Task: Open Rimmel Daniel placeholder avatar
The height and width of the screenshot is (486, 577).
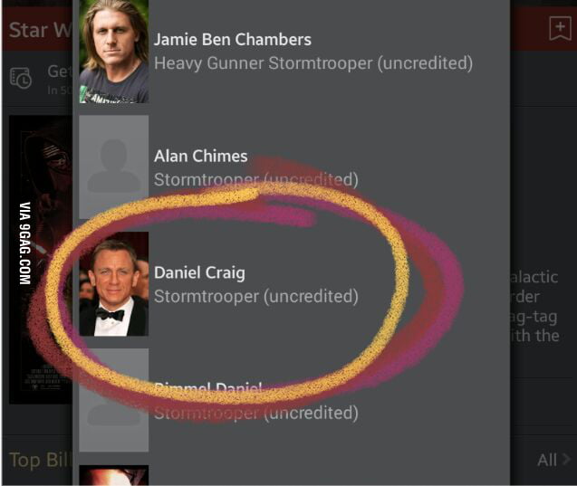Action: pos(114,400)
